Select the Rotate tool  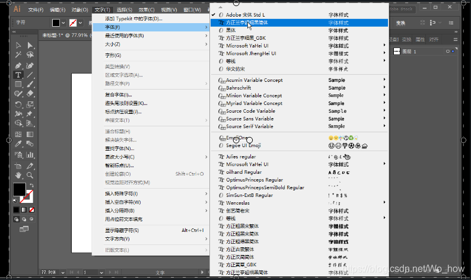point(18,104)
